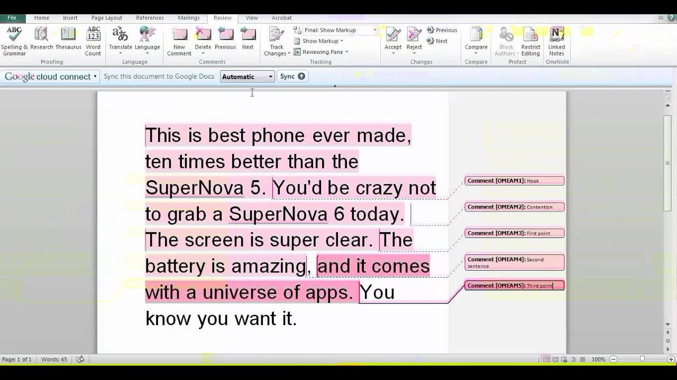Show the Word Count dialog
This screenshot has width=677, height=380.
pos(93,42)
